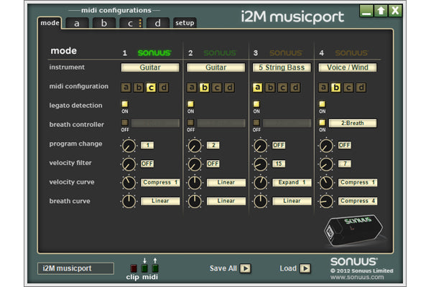This screenshot has height=287, width=431.
Task: Select midi configuration 'c' for mode 4
Action: pos(349,88)
